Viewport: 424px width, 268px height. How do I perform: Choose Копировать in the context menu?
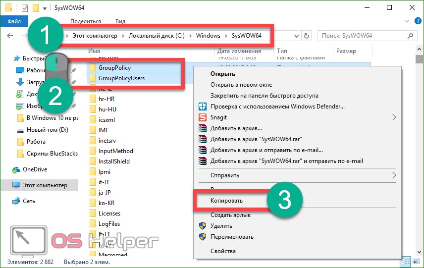coord(226,201)
